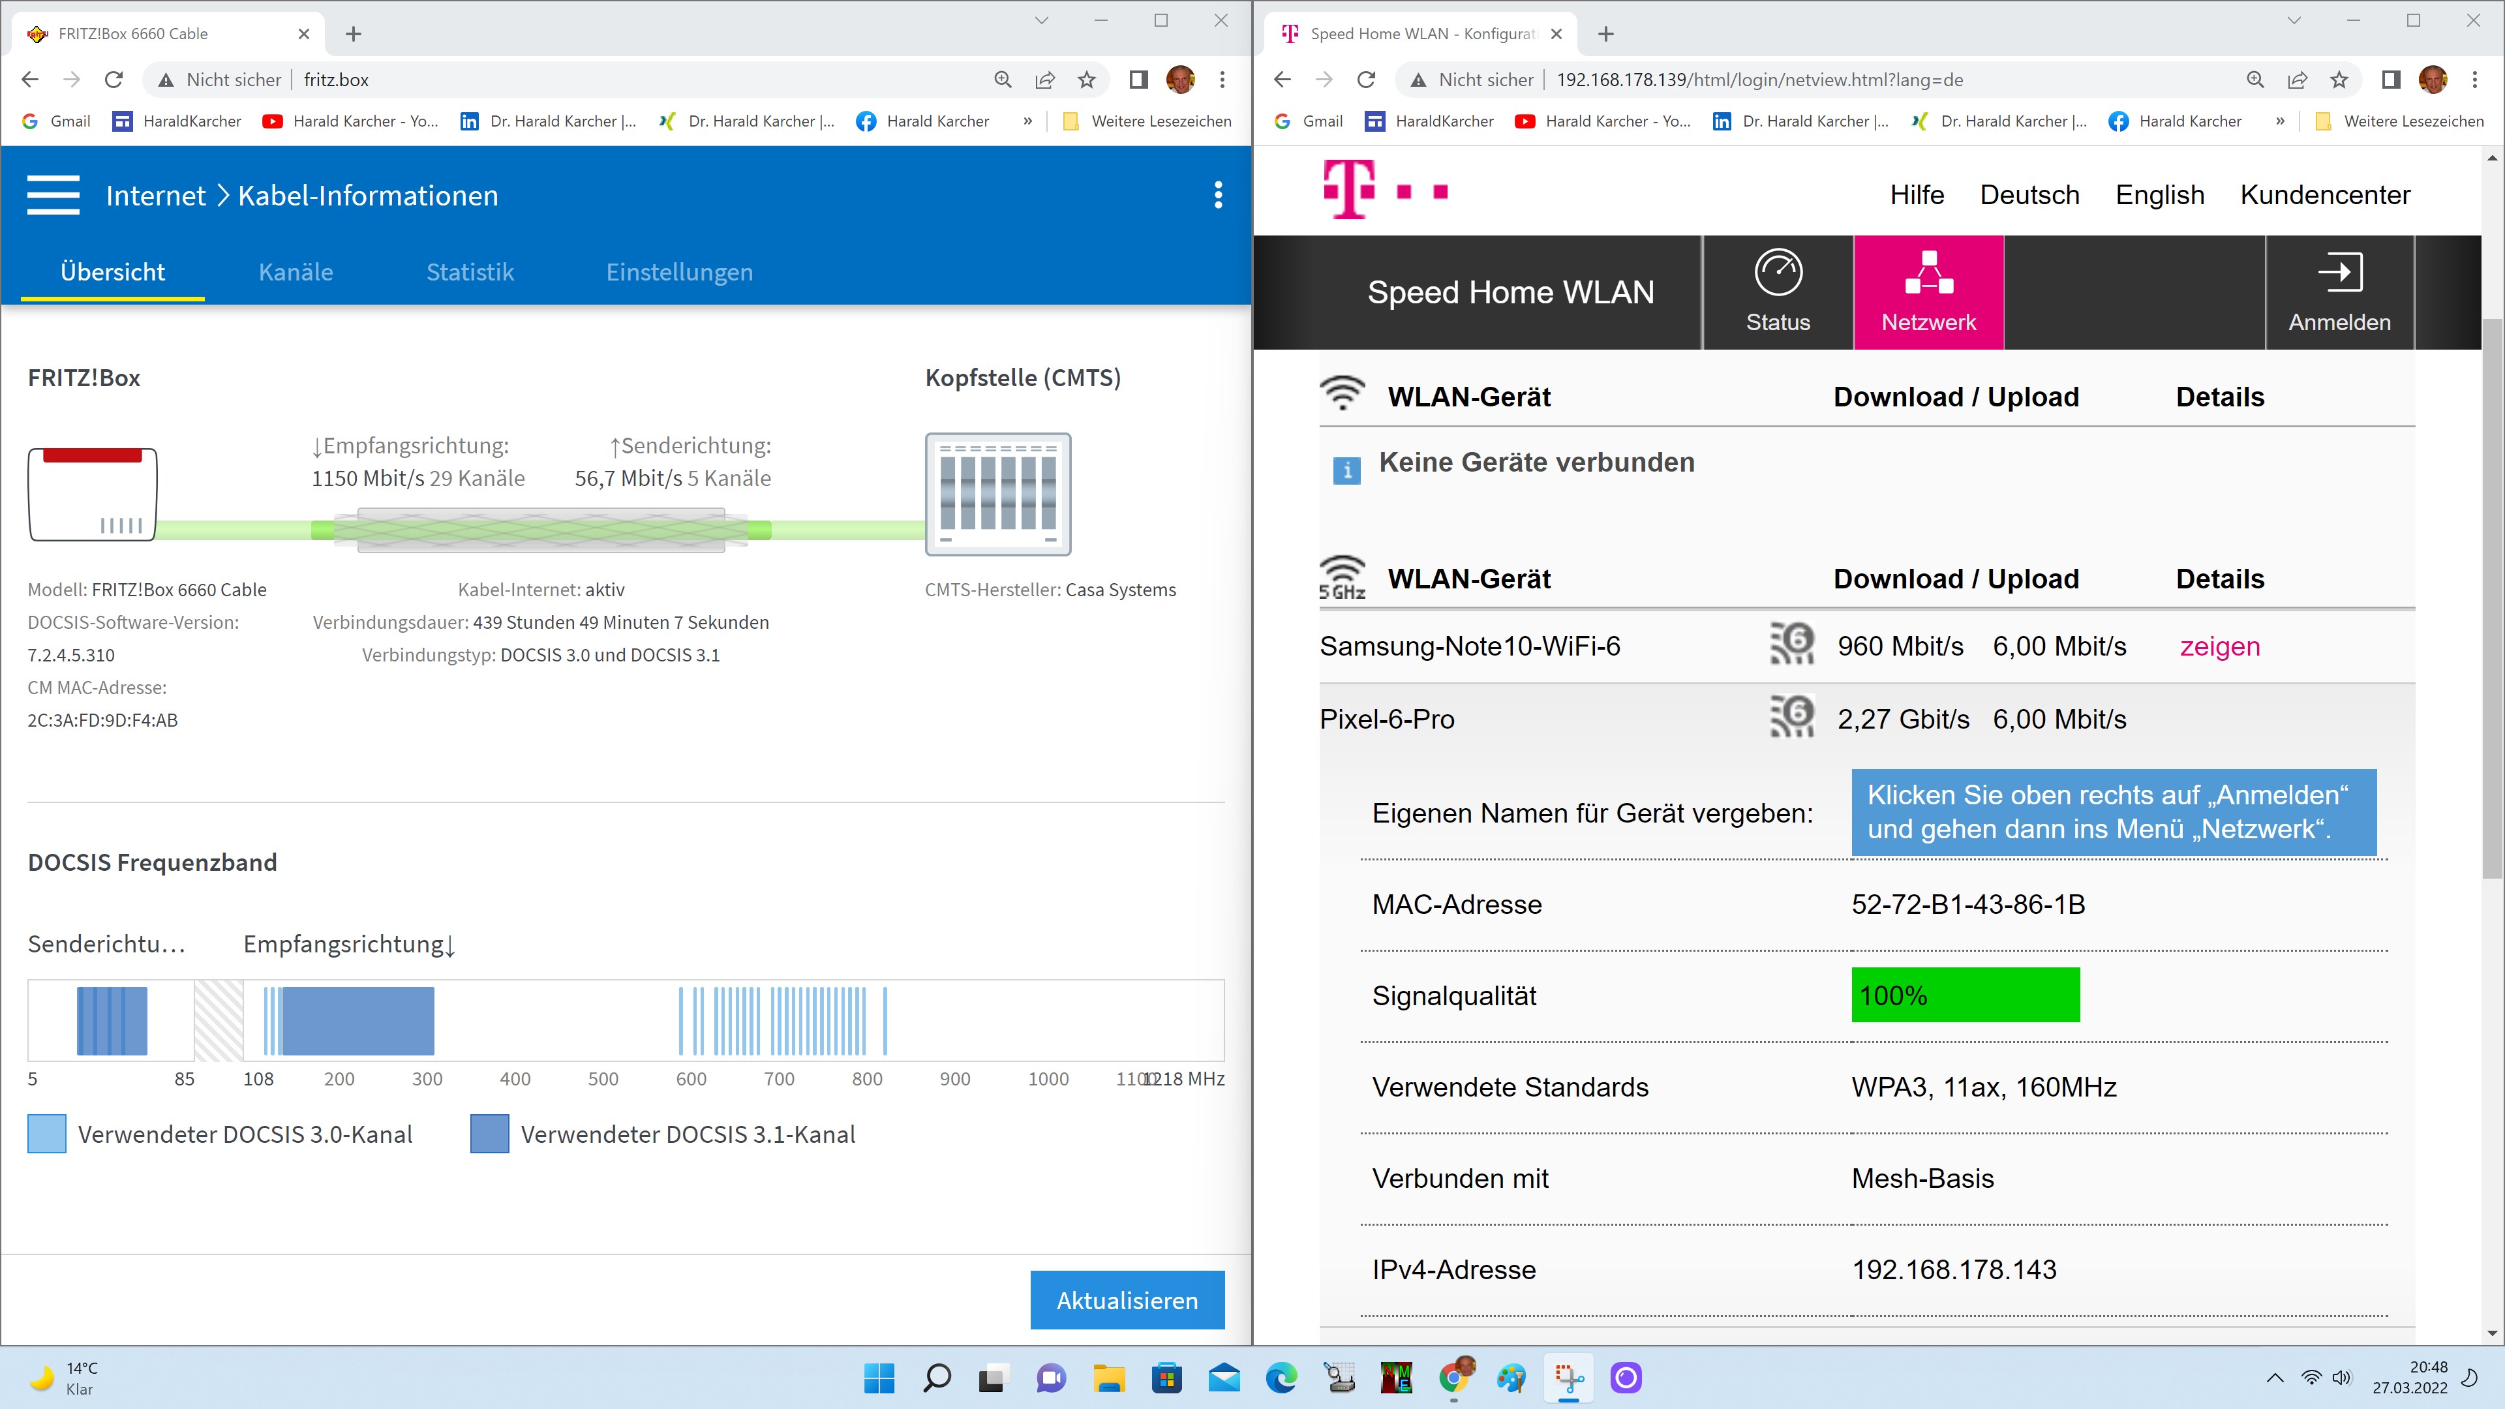Bookmark the Speed Home WLAN page with star
Viewport: 2505px width, 1409px height.
(2339, 80)
